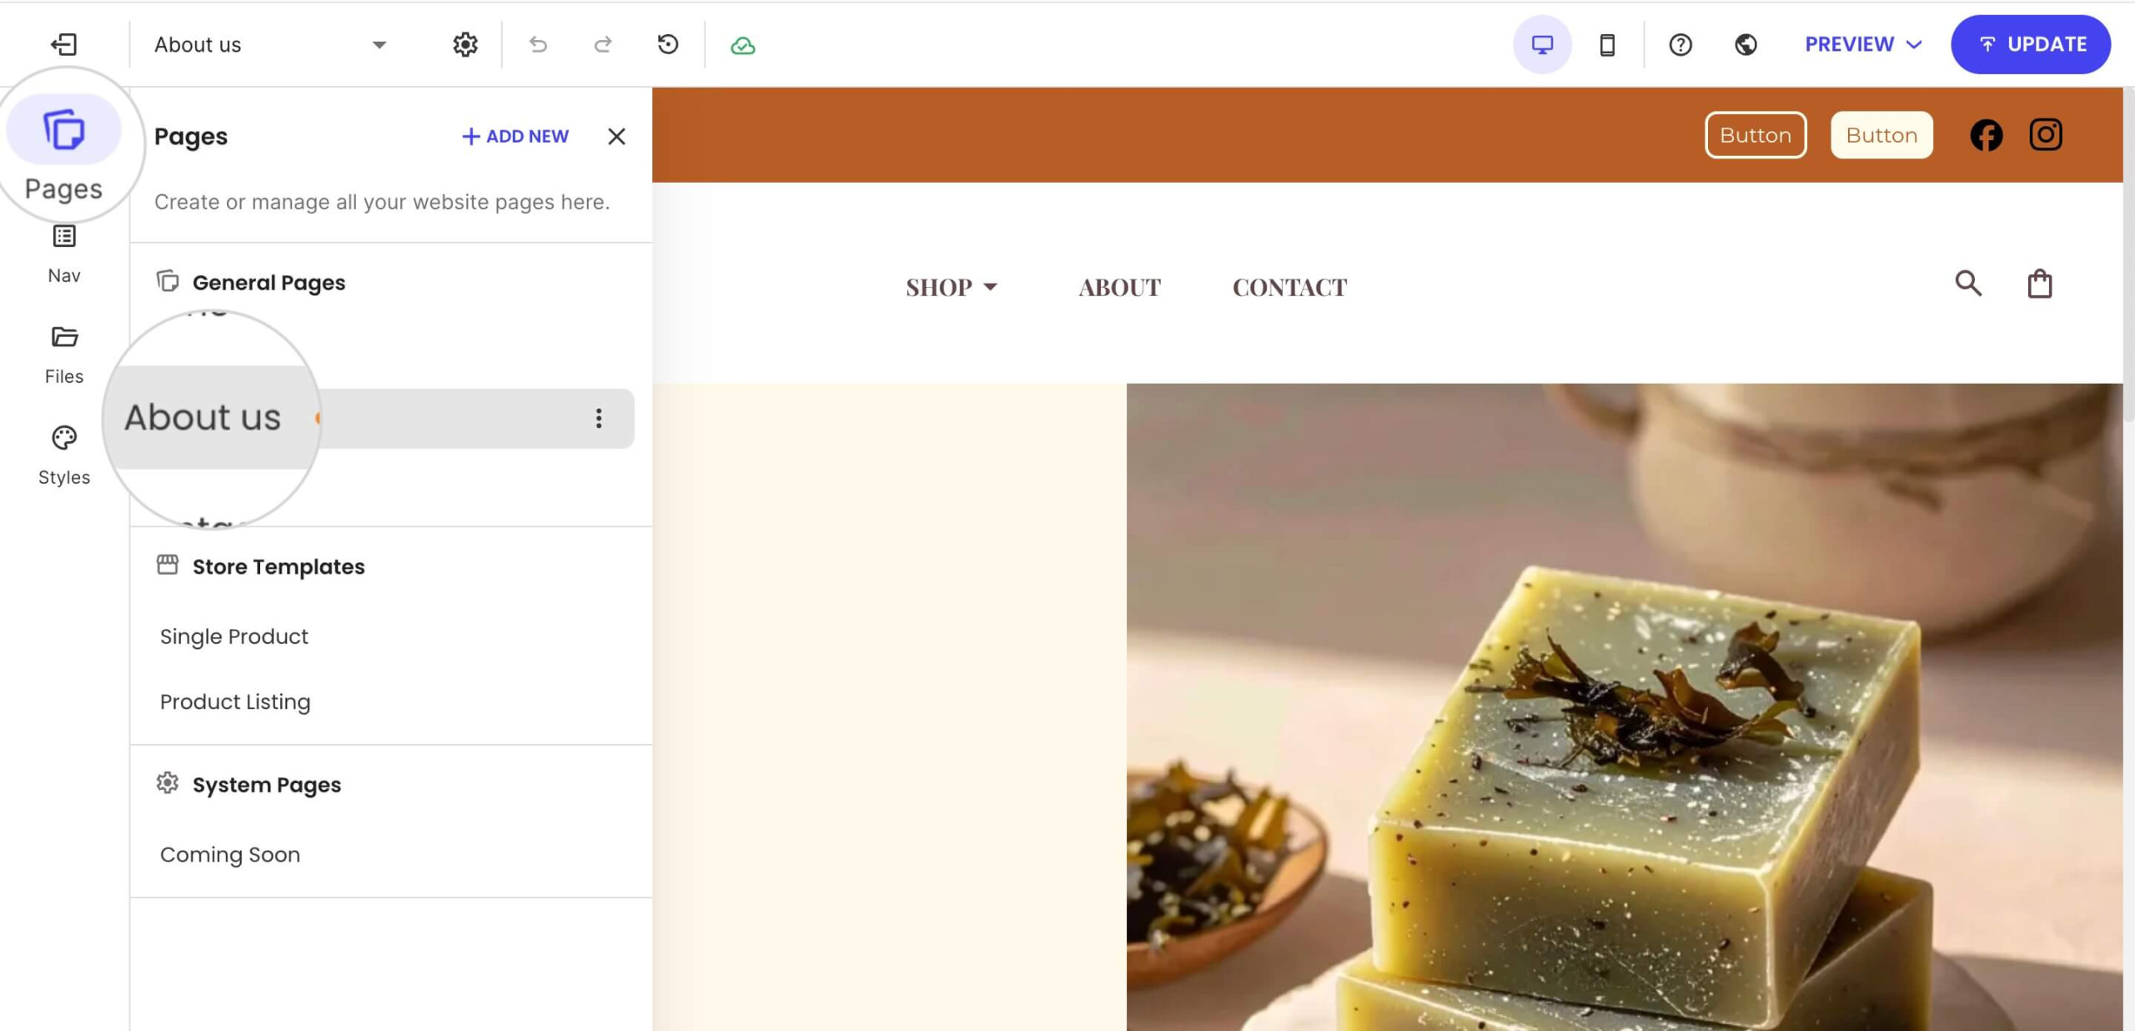Click the redo arrow icon
2135x1031 pixels.
click(603, 44)
